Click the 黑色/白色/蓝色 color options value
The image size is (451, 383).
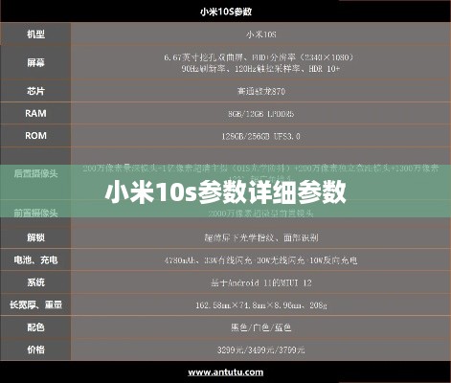[261, 327]
